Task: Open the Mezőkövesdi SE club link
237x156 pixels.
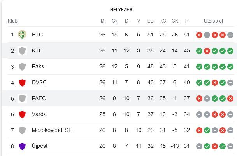Action: tap(52, 130)
